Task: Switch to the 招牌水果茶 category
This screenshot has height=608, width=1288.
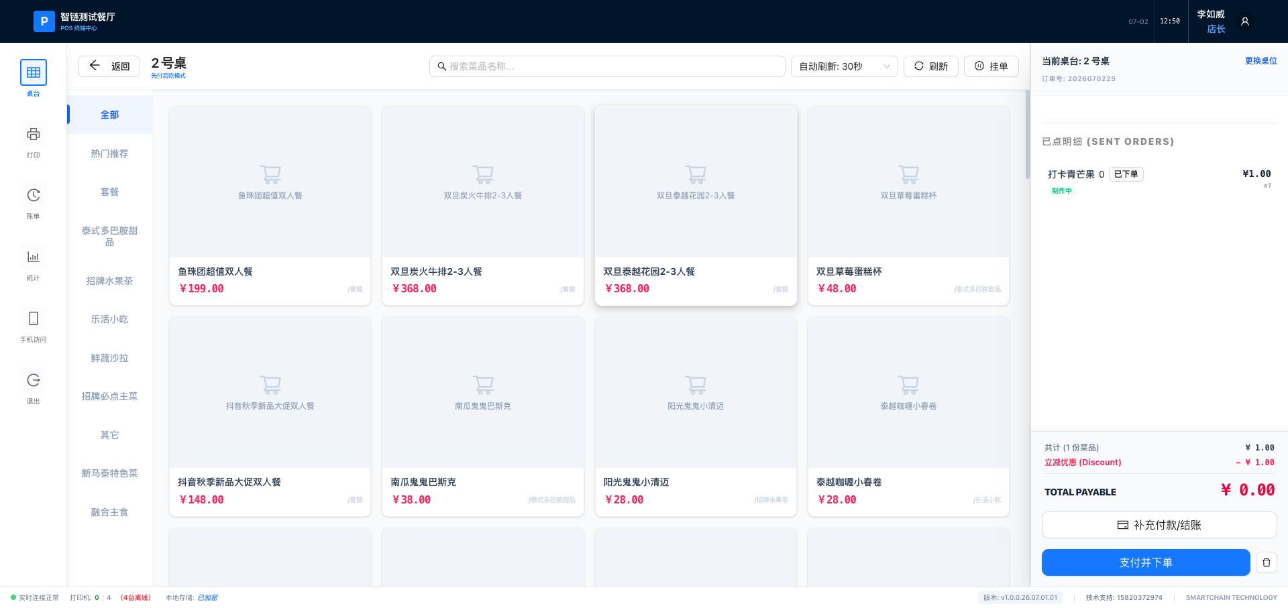Action: pos(109,281)
